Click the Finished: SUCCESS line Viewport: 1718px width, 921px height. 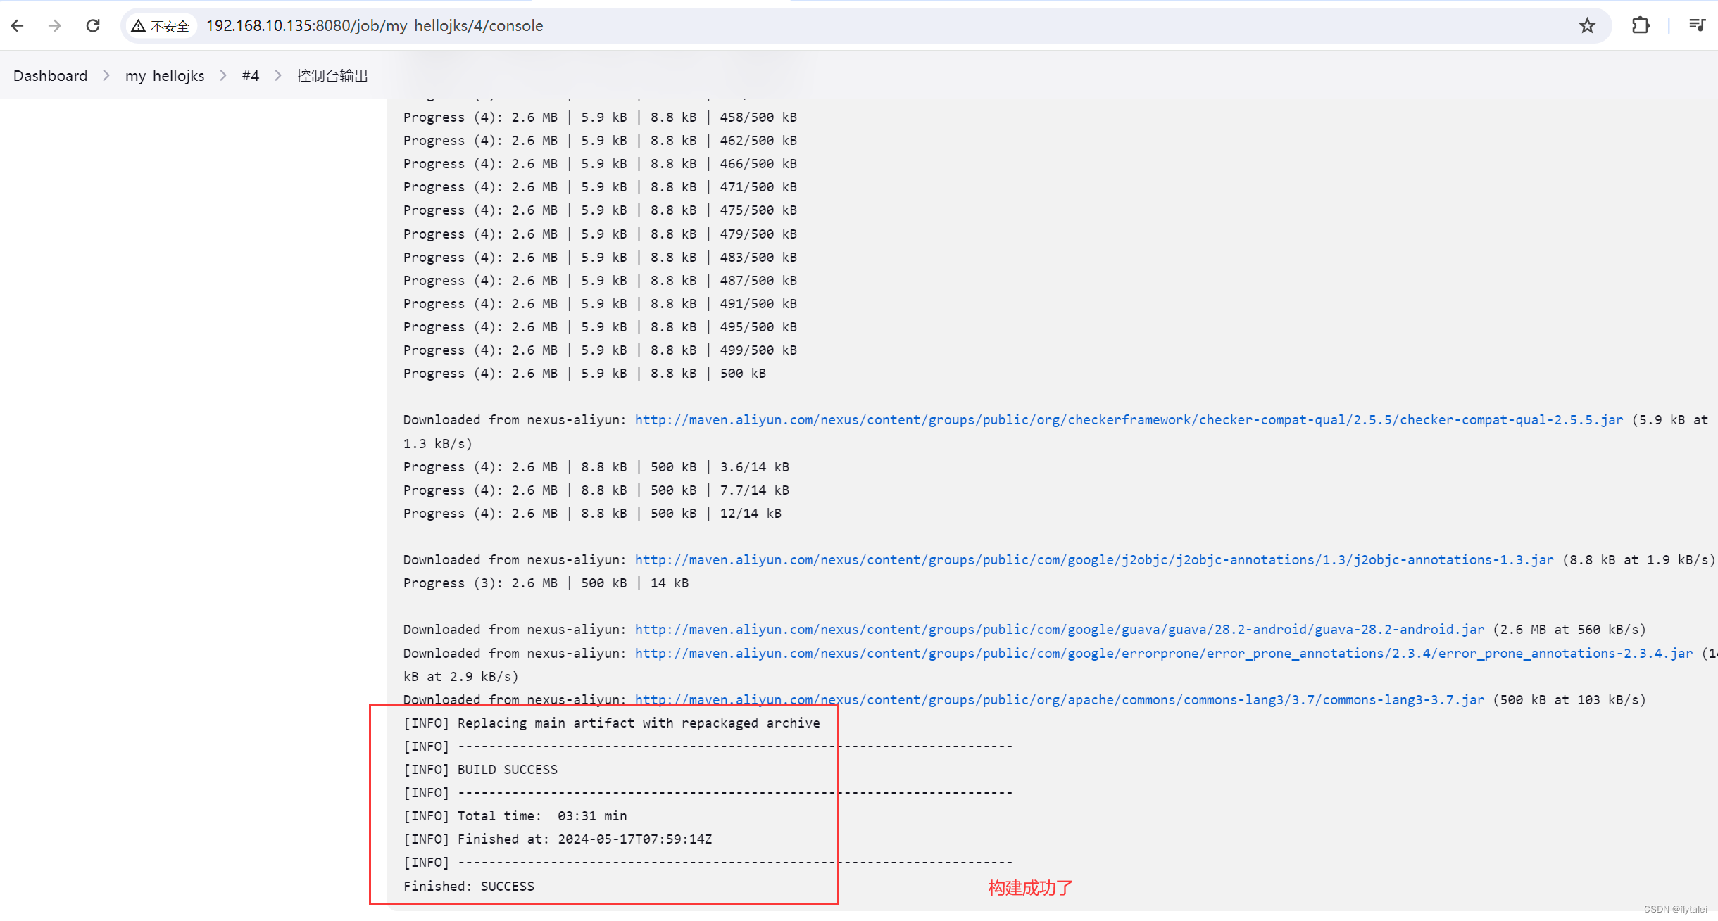(x=469, y=887)
